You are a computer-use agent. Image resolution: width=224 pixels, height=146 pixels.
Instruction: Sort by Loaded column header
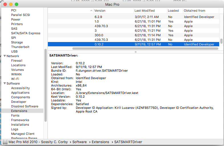pyautogui.click(x=173, y=11)
